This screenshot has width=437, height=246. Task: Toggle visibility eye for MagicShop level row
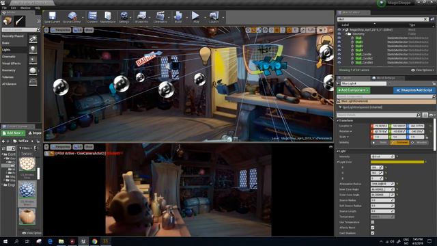coord(339,29)
